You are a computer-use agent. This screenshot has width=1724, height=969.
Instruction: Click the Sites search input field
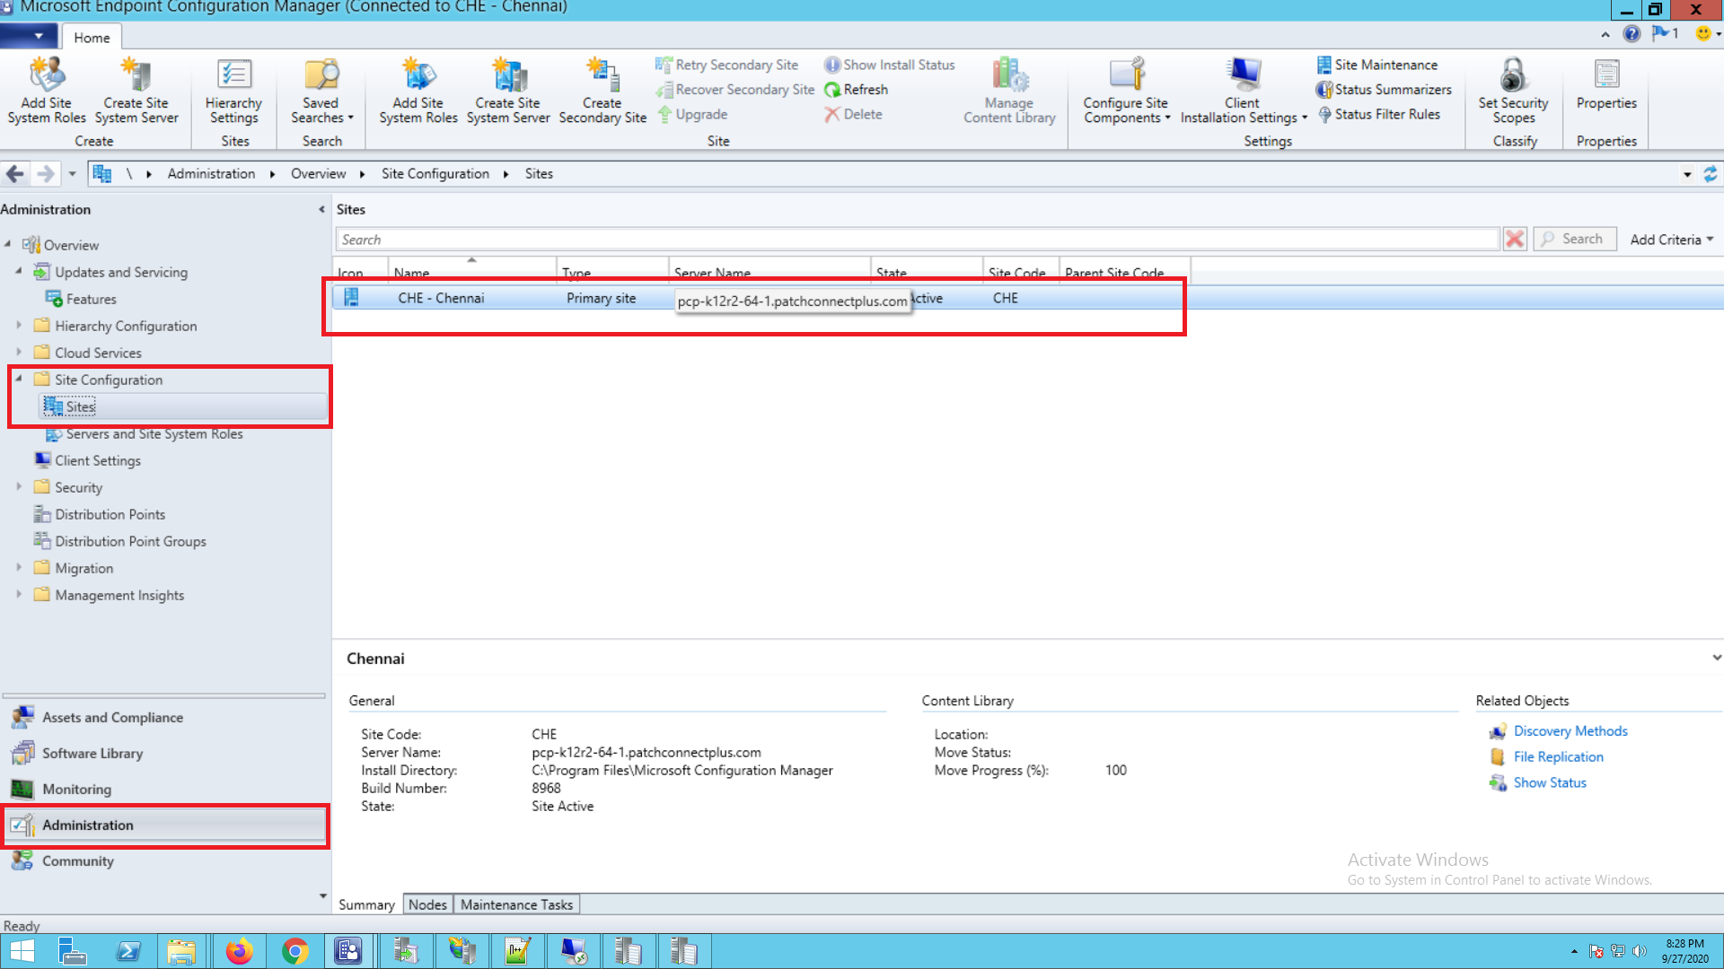click(916, 240)
